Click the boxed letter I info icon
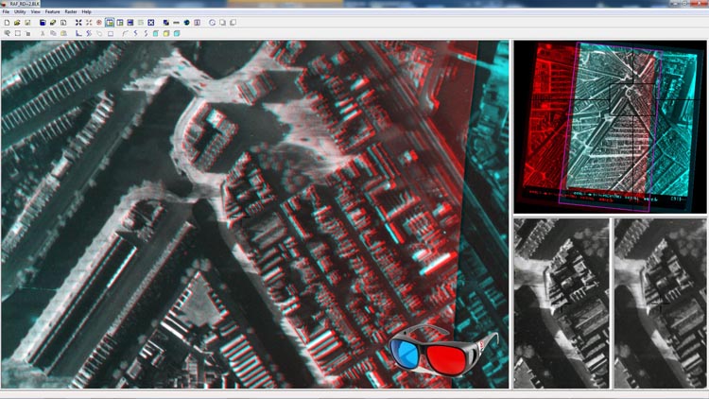Image resolution: width=709 pixels, height=399 pixels. [x=198, y=23]
